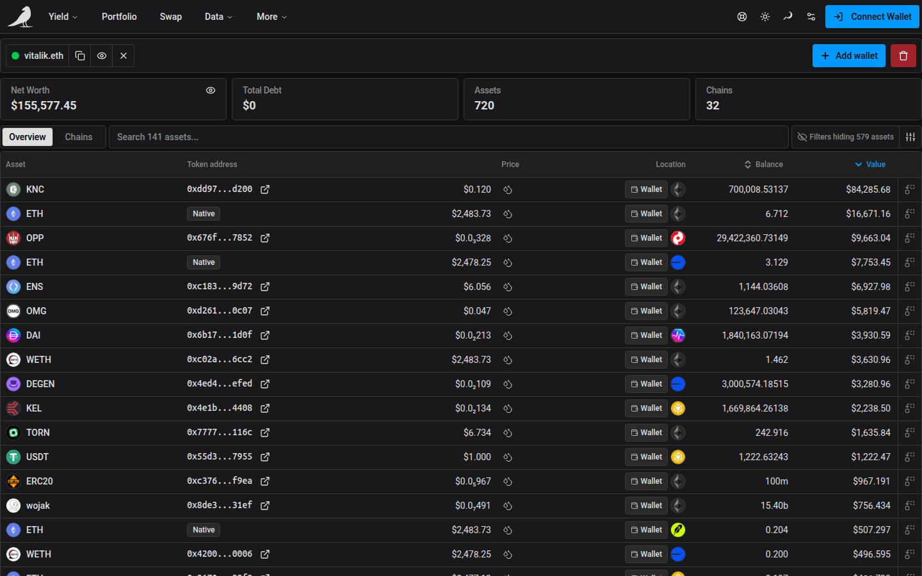The image size is (922, 576).
Task: Click price chart icon for DEGEN
Action: pos(508,384)
